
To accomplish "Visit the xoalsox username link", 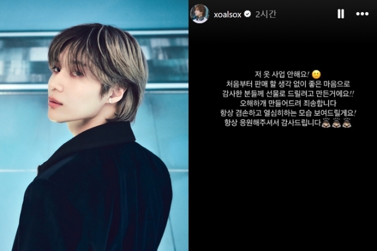I will (x=227, y=15).
